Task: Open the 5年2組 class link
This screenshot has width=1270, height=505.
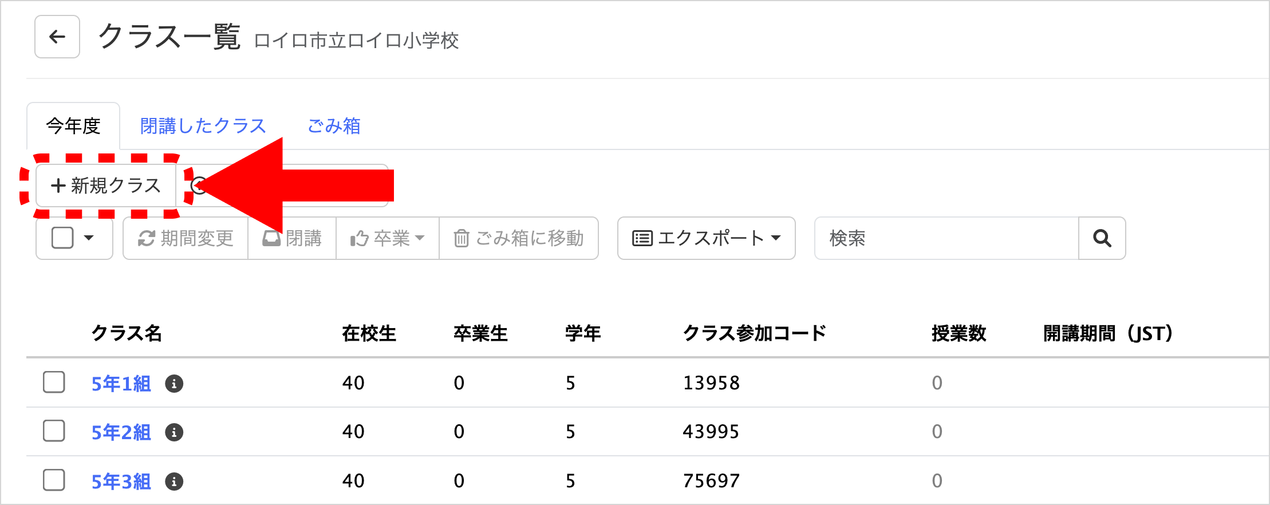Action: coord(121,432)
